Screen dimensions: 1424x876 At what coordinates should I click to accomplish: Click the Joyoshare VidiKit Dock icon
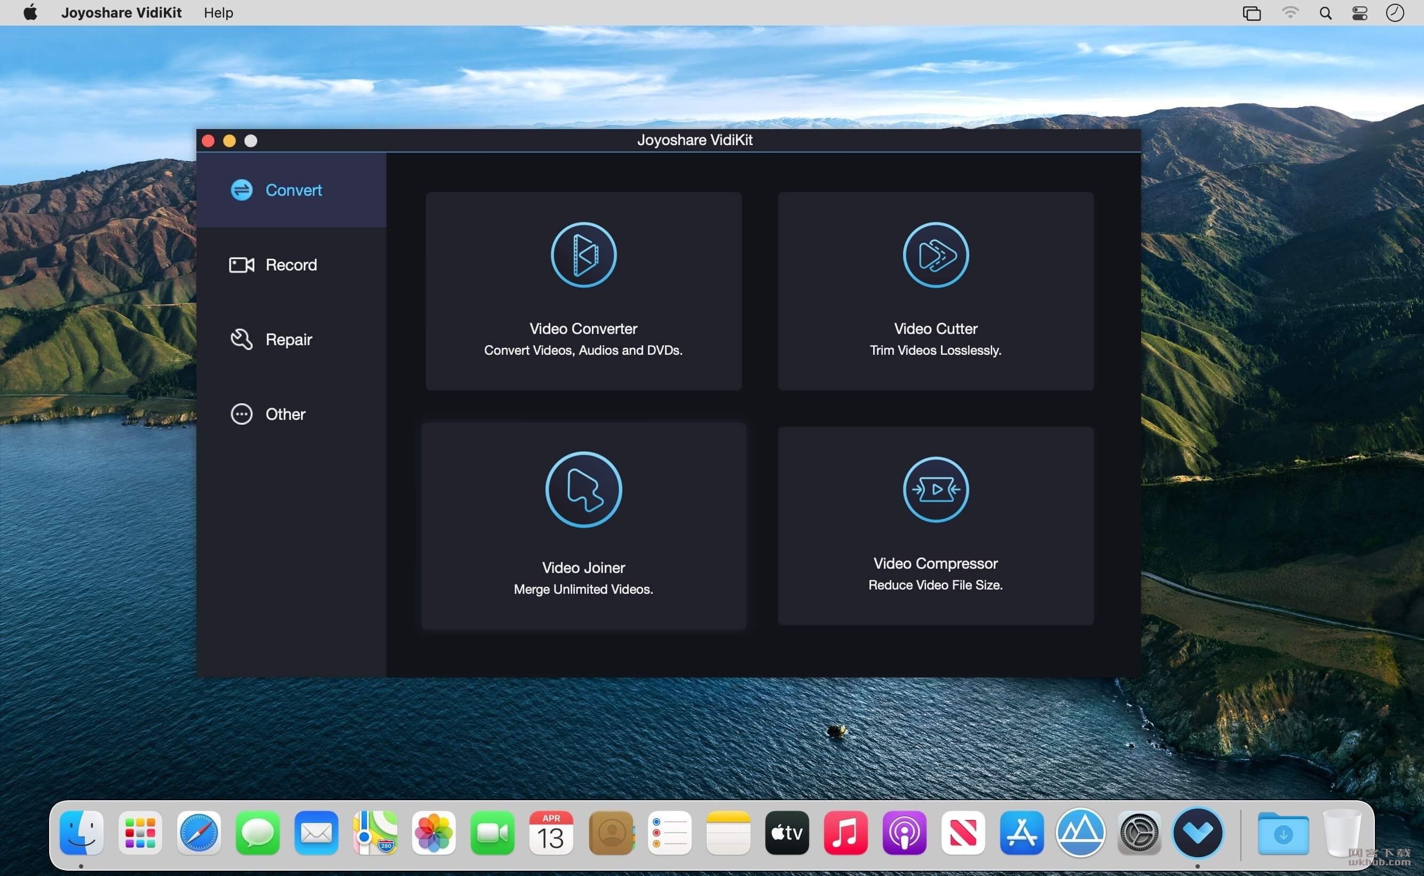click(x=1197, y=833)
